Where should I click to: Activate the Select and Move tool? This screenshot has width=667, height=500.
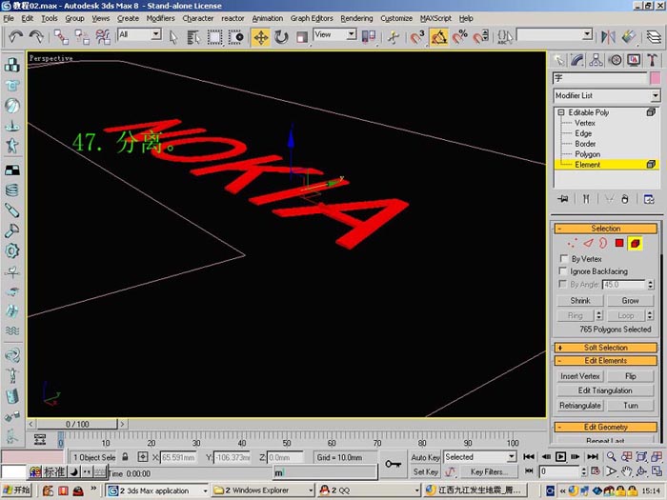coord(261,37)
